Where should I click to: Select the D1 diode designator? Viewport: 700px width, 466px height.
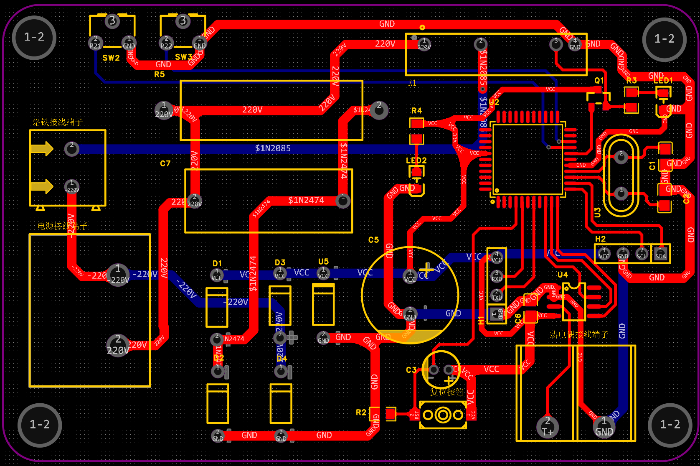pos(217,263)
